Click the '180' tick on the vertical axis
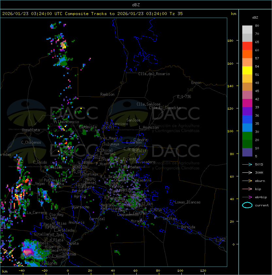The image size is (272, 275). point(230,41)
